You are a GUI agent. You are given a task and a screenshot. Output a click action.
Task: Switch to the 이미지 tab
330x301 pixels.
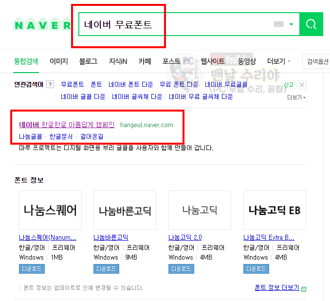59,61
